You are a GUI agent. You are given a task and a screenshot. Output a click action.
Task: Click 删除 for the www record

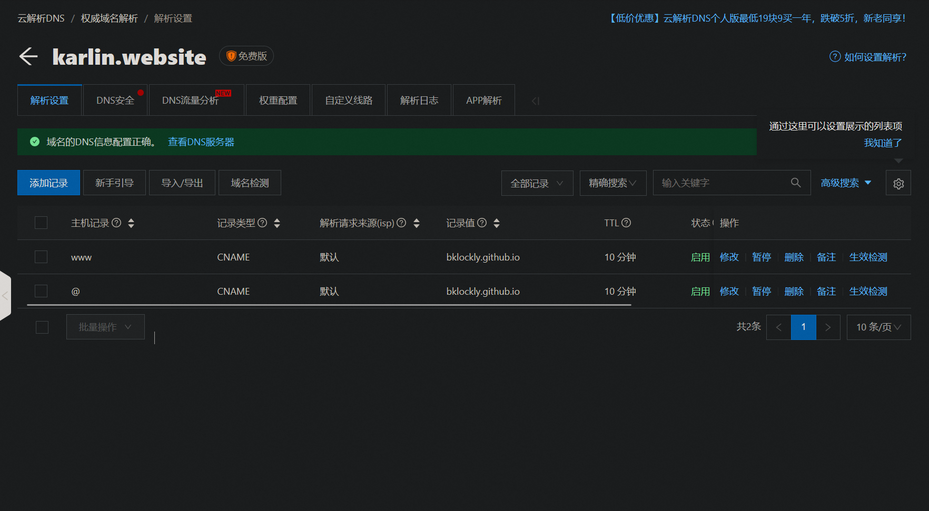click(794, 257)
